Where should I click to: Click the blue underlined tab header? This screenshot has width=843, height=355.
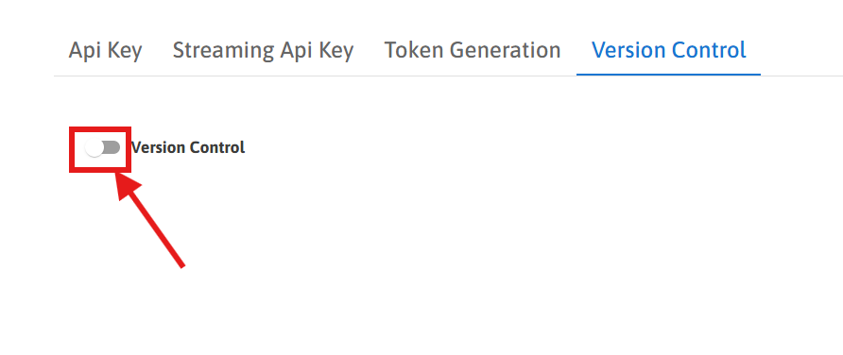pos(669,50)
